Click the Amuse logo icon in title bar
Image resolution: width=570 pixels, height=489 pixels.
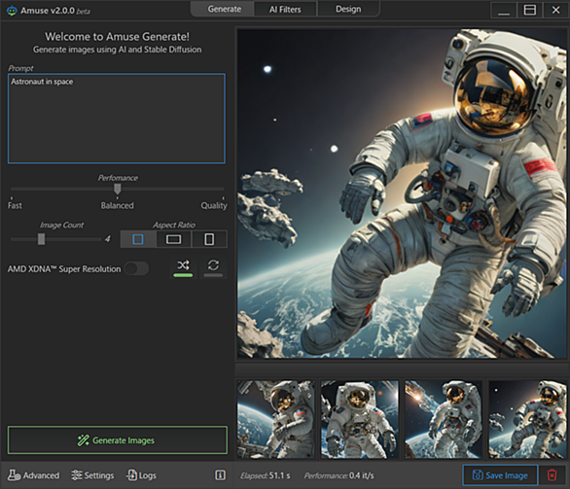pos(12,11)
